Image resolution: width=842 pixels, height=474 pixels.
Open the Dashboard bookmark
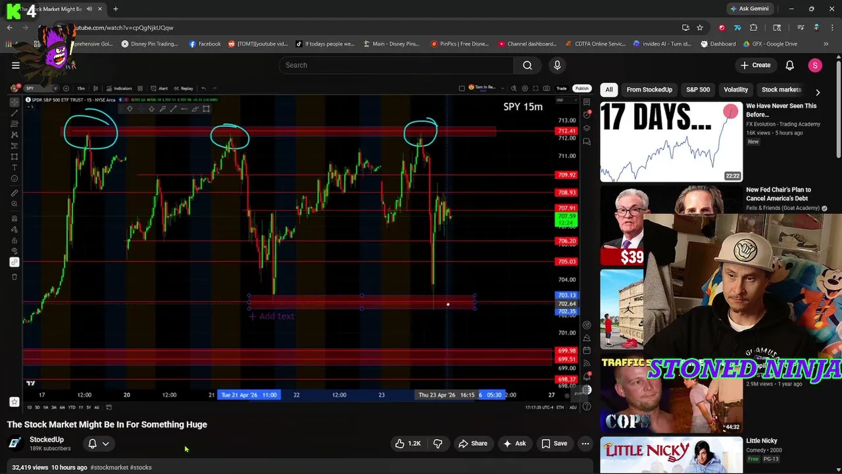718,44
